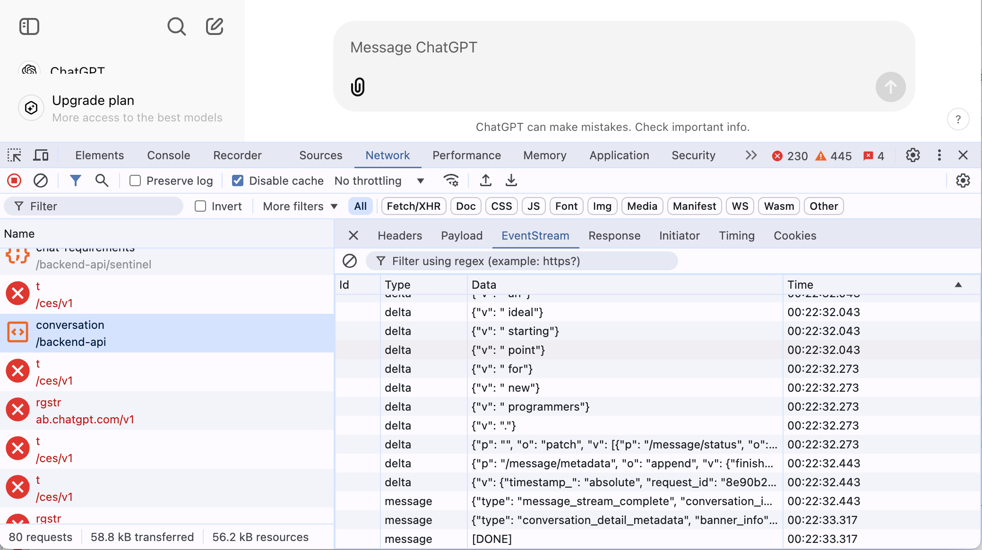The image size is (982, 550).
Task: Click the network Filter input field
Action: click(x=94, y=206)
